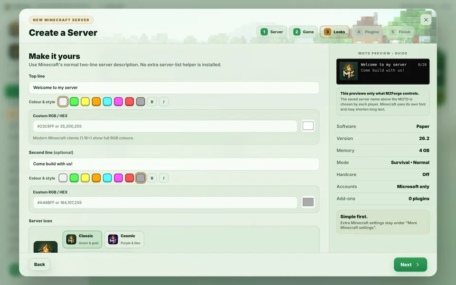
Task: Pick orange colour for top line
Action: (x=96, y=102)
